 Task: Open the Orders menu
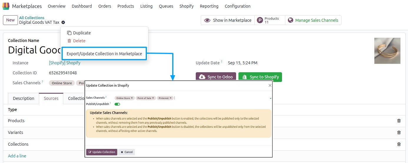105,6
